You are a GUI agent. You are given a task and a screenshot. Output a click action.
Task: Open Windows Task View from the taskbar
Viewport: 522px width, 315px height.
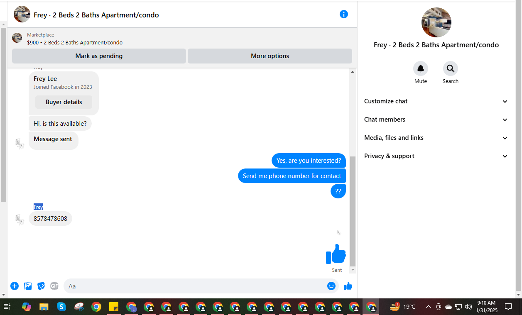click(7, 307)
